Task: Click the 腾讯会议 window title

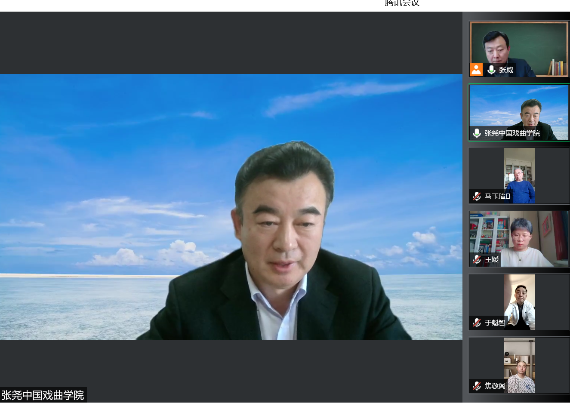Action: (402, 3)
